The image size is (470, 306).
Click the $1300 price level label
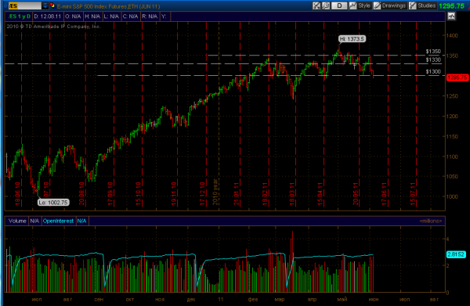[433, 71]
